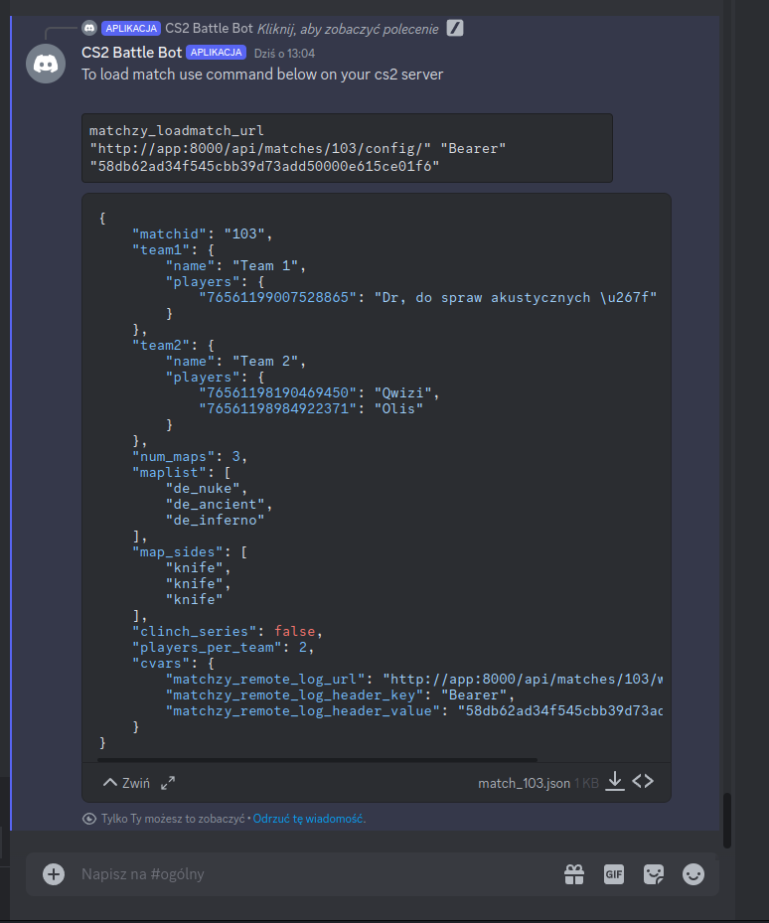Click the small bot avatar in reply line
Image resolution: width=769 pixels, height=923 pixels.
point(89,28)
